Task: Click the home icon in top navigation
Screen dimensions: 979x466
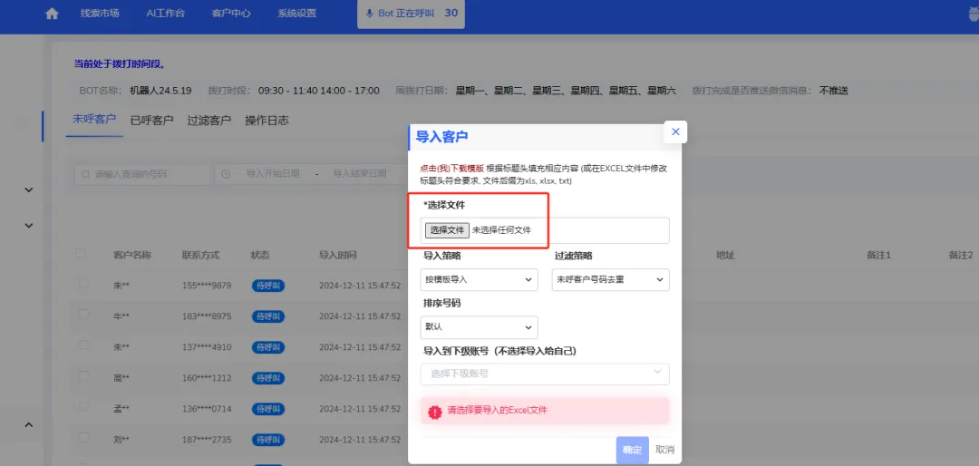Action: coord(52,13)
